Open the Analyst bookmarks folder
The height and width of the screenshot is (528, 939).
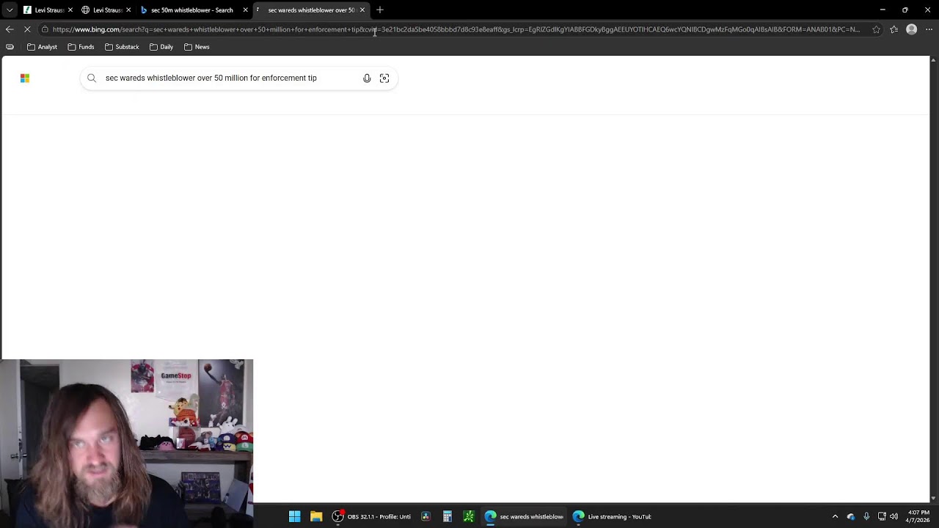click(42, 47)
